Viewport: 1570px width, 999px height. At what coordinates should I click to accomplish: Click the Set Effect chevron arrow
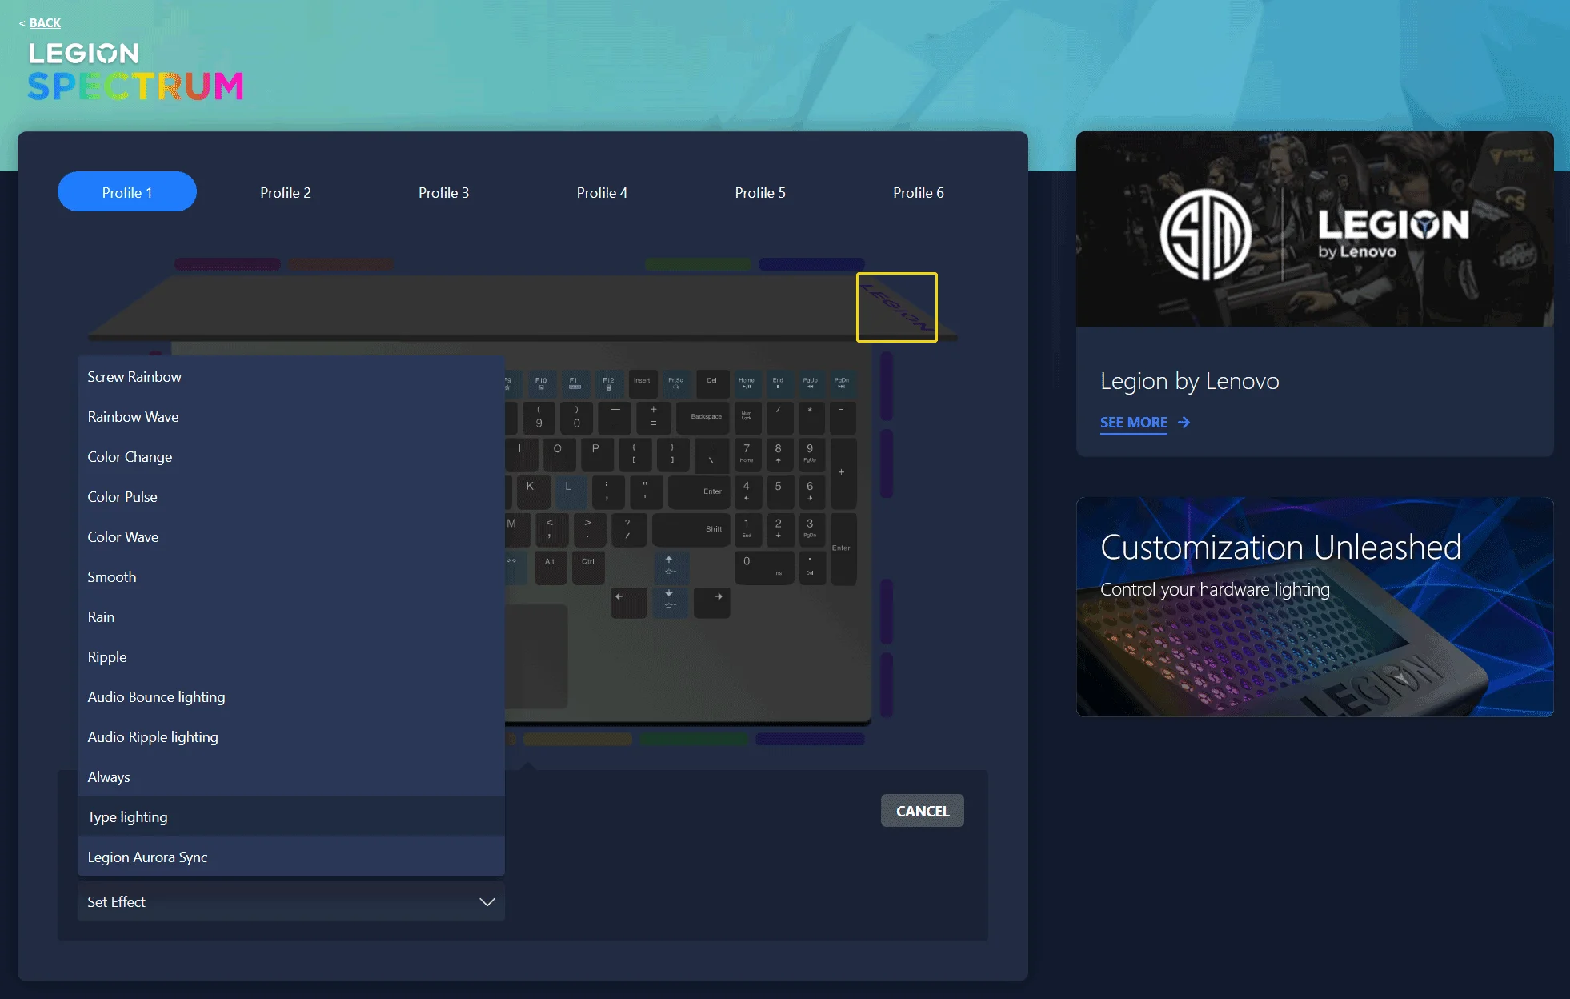click(487, 901)
